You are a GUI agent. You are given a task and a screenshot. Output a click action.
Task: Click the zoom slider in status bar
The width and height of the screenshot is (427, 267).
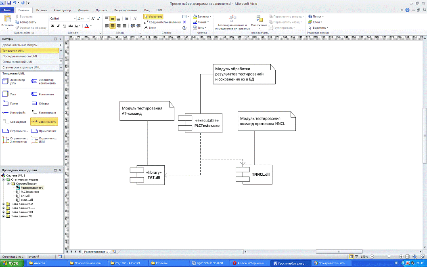tap(389, 256)
